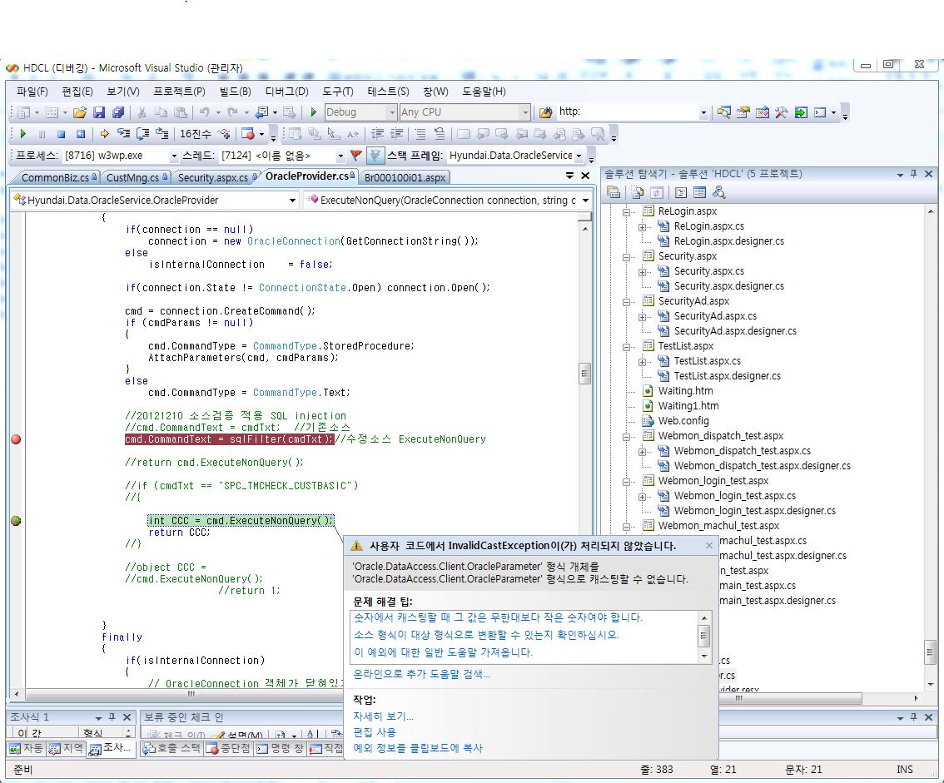Open the 스택 프레임 dropdown
Image resolution: width=944 pixels, height=783 pixels.
click(x=579, y=156)
